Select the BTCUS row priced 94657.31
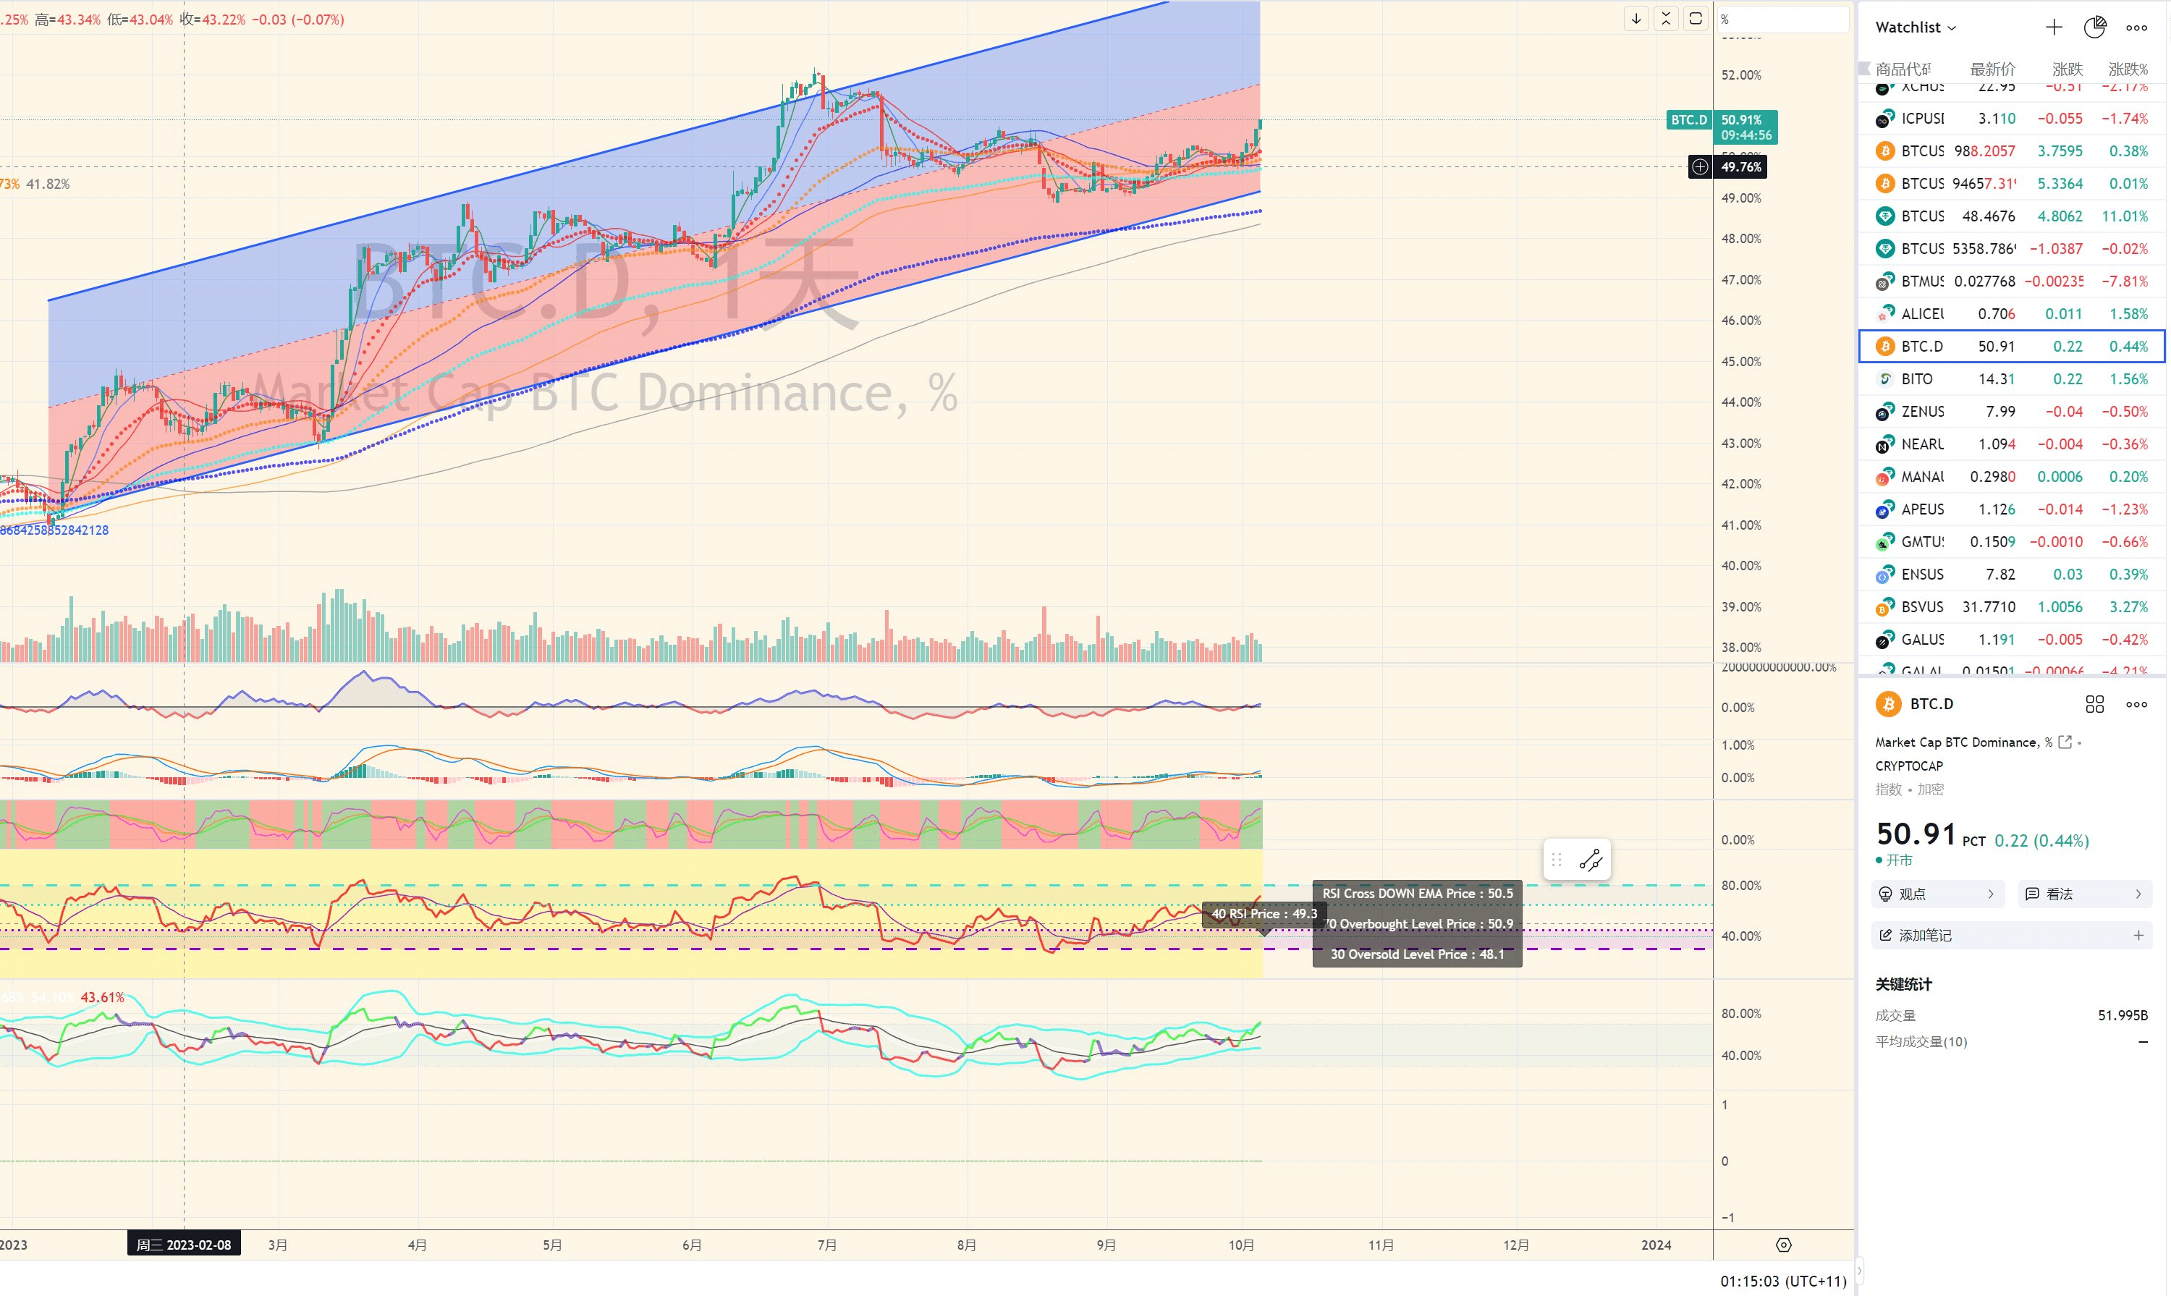This screenshot has width=2171, height=1296. click(x=2012, y=183)
